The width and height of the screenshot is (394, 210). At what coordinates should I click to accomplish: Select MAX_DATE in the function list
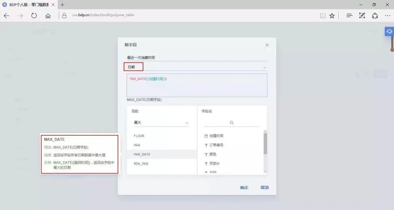142,154
